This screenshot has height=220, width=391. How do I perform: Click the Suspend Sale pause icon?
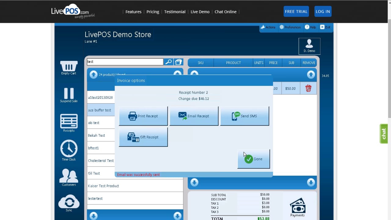(69, 93)
